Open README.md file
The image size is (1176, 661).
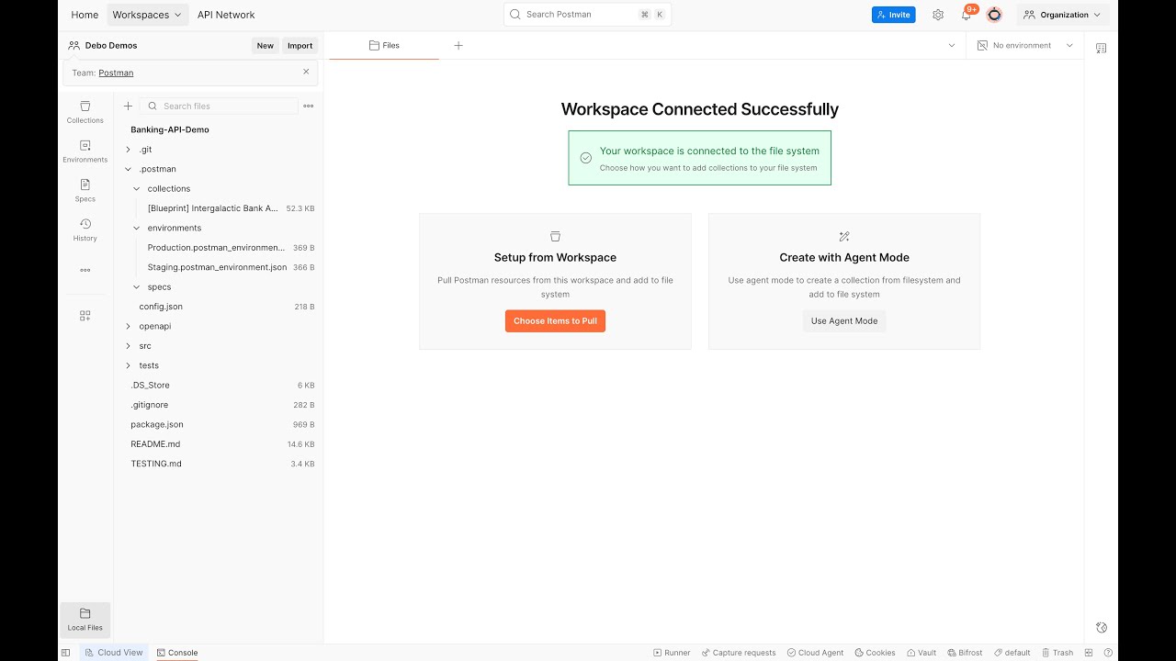tap(219, 444)
